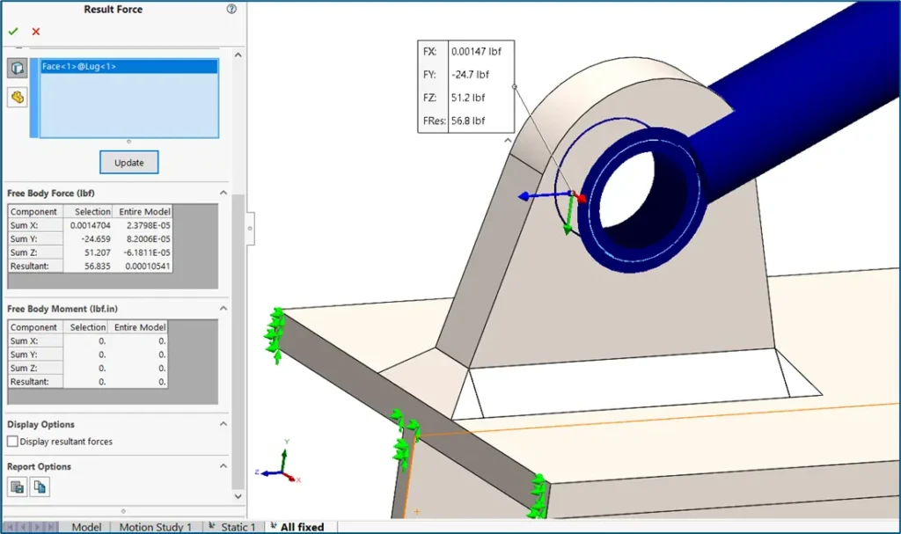
Task: Collapse the Report Options section
Action: (x=223, y=465)
